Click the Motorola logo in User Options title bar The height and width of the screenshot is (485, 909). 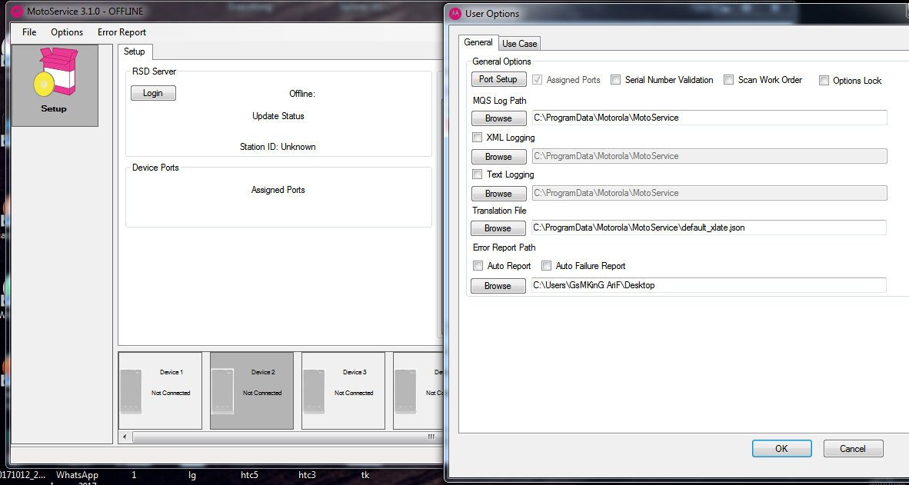click(456, 13)
